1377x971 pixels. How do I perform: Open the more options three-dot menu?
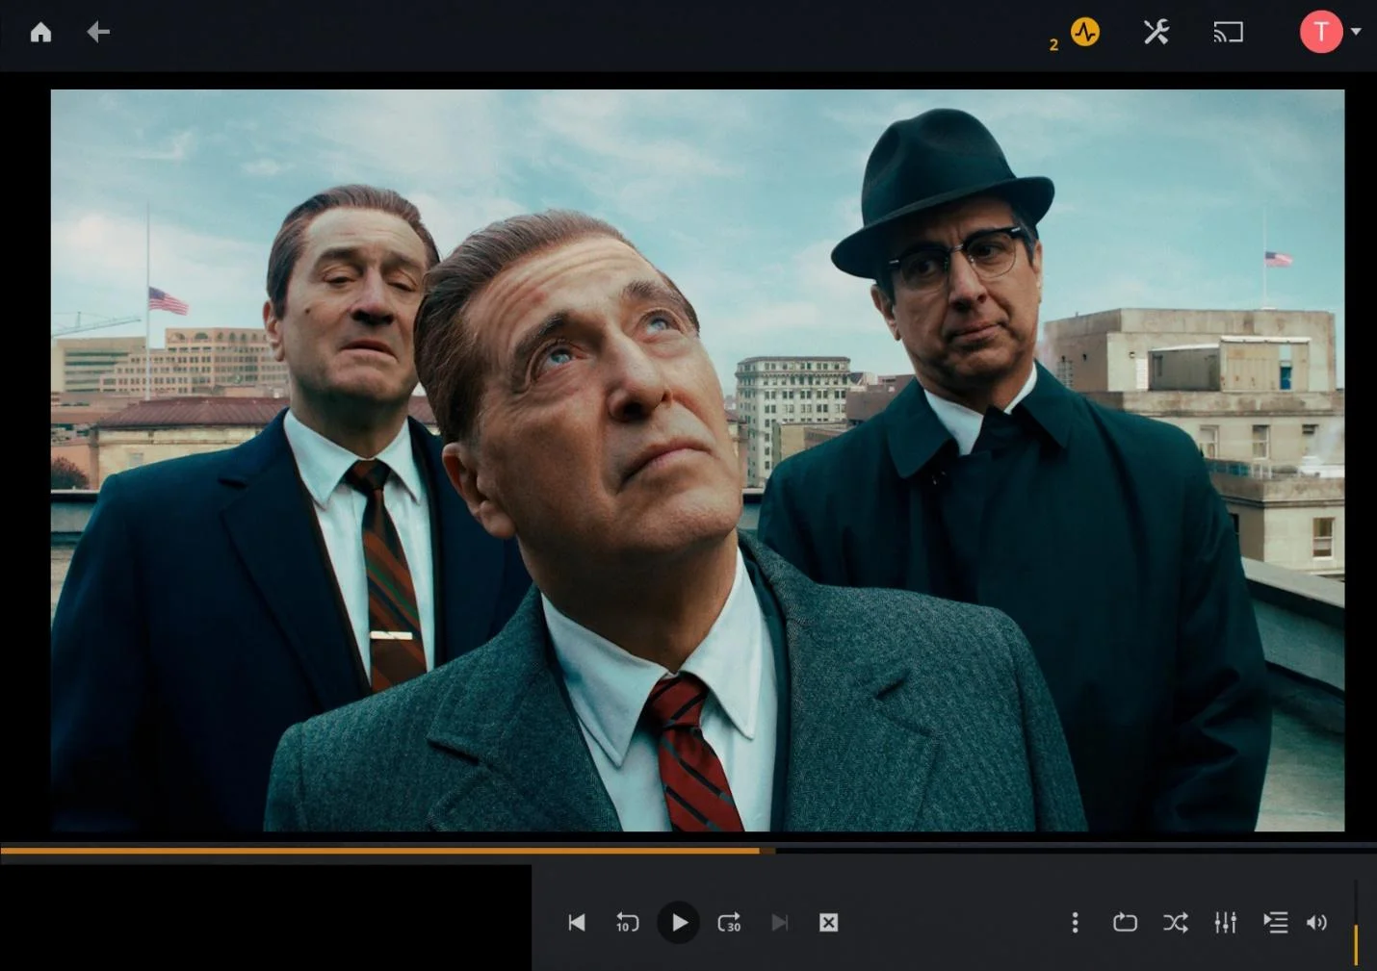click(x=1075, y=923)
